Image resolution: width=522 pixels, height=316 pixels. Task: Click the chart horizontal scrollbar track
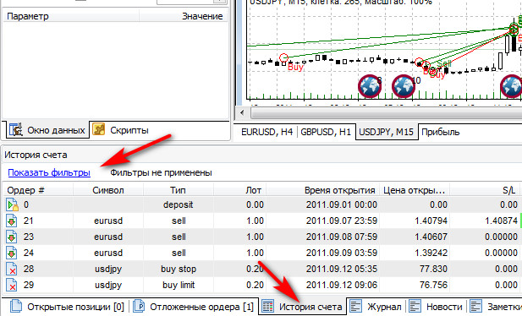click(386, 112)
